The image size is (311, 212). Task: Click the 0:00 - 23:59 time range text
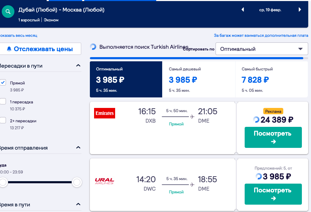12,172
